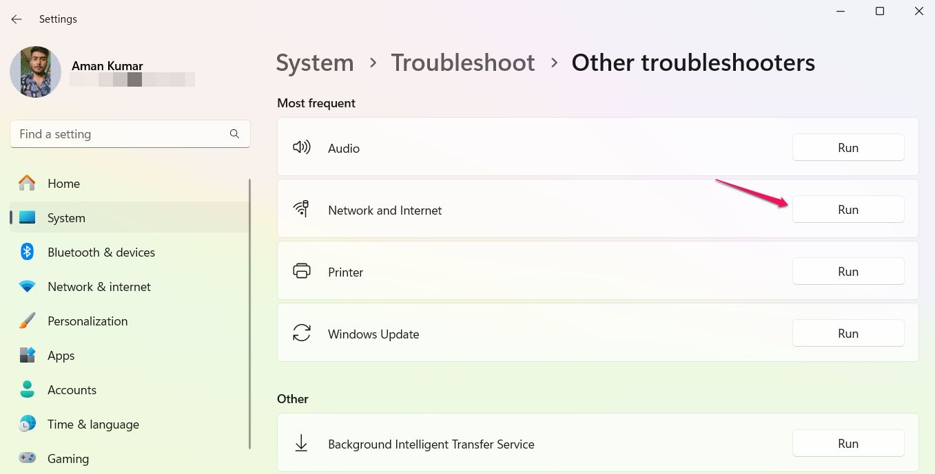Click the Gaming controller icon

click(x=27, y=458)
